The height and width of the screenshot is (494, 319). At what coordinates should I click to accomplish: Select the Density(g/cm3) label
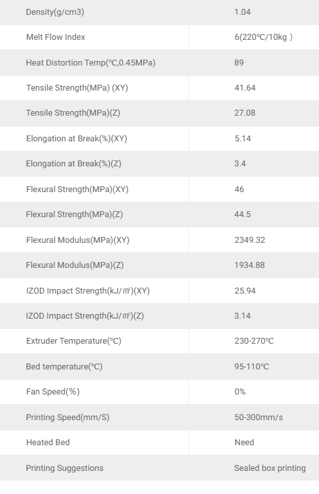point(55,12)
